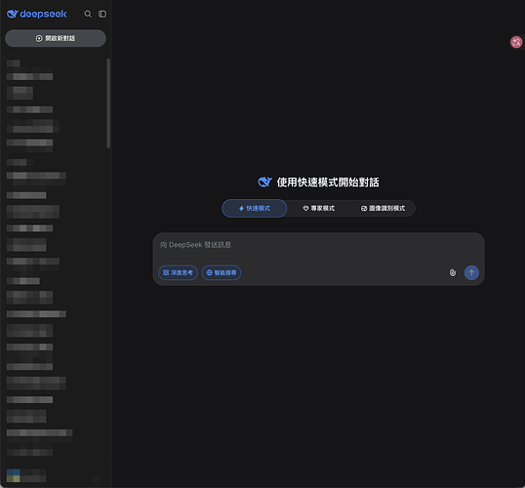Click the paperclip attach file icon
This screenshot has width=525, height=488.
tap(453, 272)
